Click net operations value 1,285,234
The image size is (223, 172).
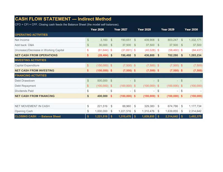pos(195,55)
